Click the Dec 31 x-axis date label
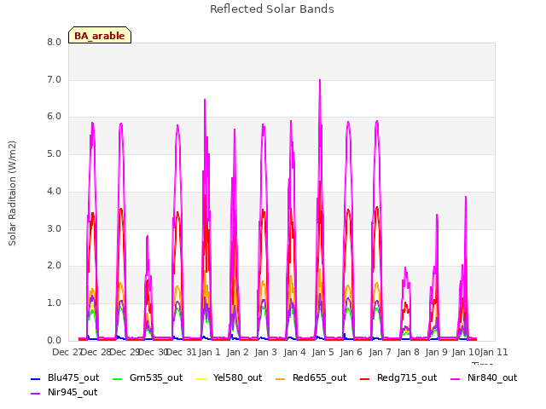Image resolution: width=546 pixels, height=409 pixels. pyautogui.click(x=181, y=352)
